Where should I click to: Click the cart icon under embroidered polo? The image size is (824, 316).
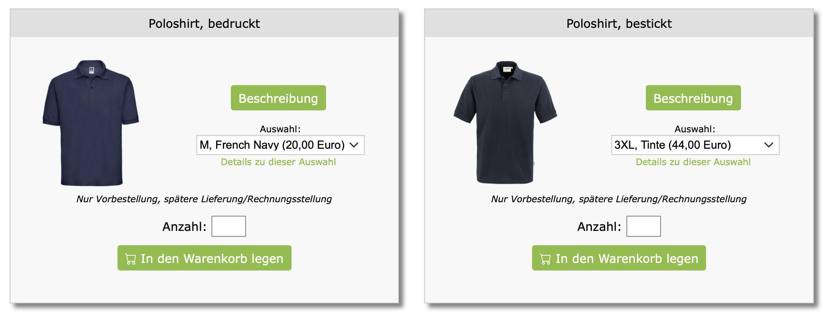(x=545, y=259)
